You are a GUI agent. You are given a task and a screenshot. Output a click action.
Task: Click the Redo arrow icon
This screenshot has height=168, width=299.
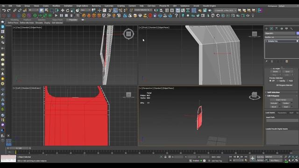tap(9, 10)
